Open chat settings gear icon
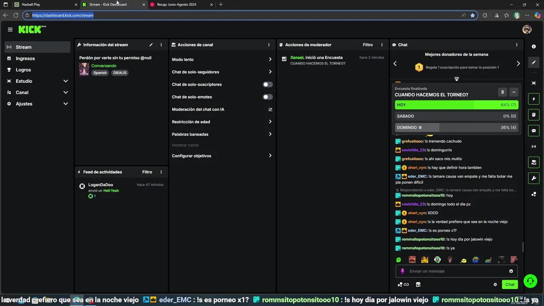544x306 pixels. coord(495,285)
